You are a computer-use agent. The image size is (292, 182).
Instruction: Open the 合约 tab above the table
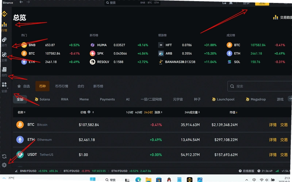point(81,86)
